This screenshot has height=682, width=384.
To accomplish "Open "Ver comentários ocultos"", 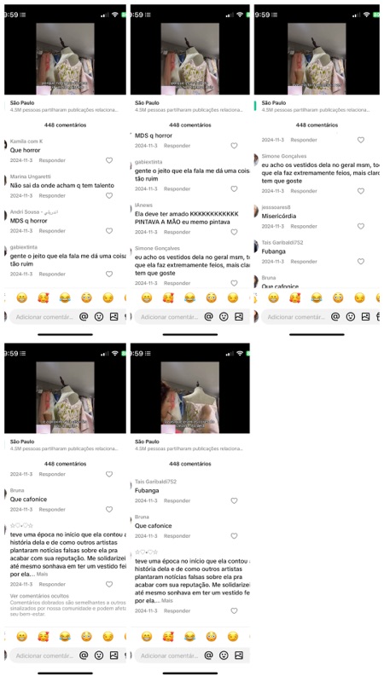I will (39, 596).
